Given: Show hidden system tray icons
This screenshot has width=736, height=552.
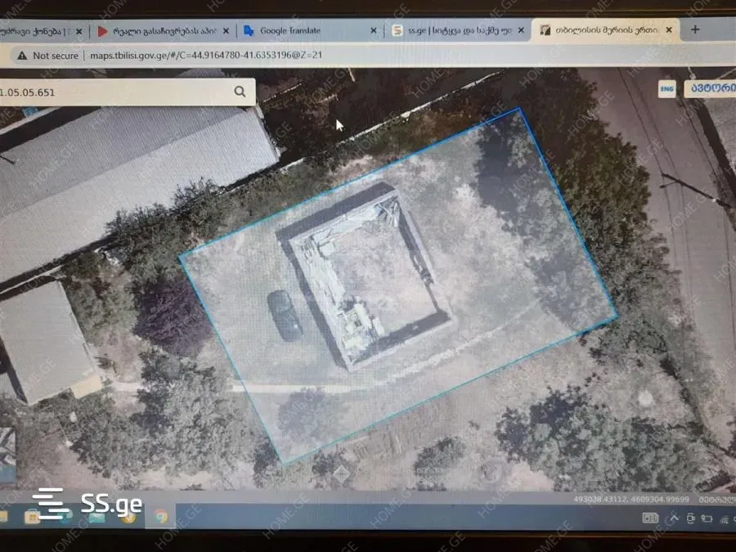Looking at the screenshot, I should (x=675, y=518).
